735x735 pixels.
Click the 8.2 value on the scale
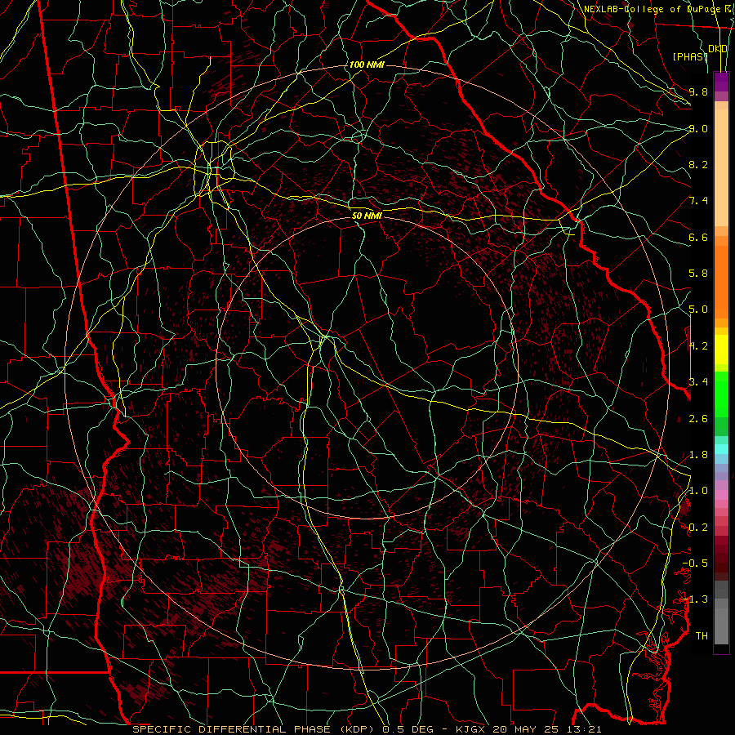coord(698,164)
